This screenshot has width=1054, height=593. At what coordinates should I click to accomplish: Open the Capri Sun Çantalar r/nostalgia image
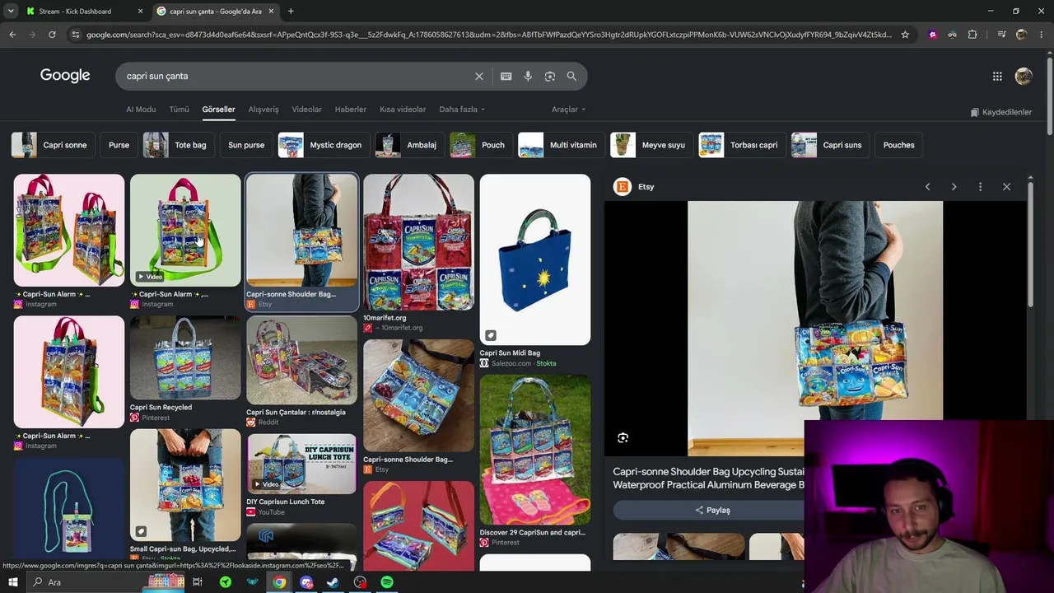[301, 361]
